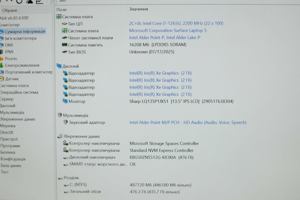Click the disk icon beside Дисковий накопичувач
Image resolution: width=300 pixels, height=200 pixels.
[66, 157]
